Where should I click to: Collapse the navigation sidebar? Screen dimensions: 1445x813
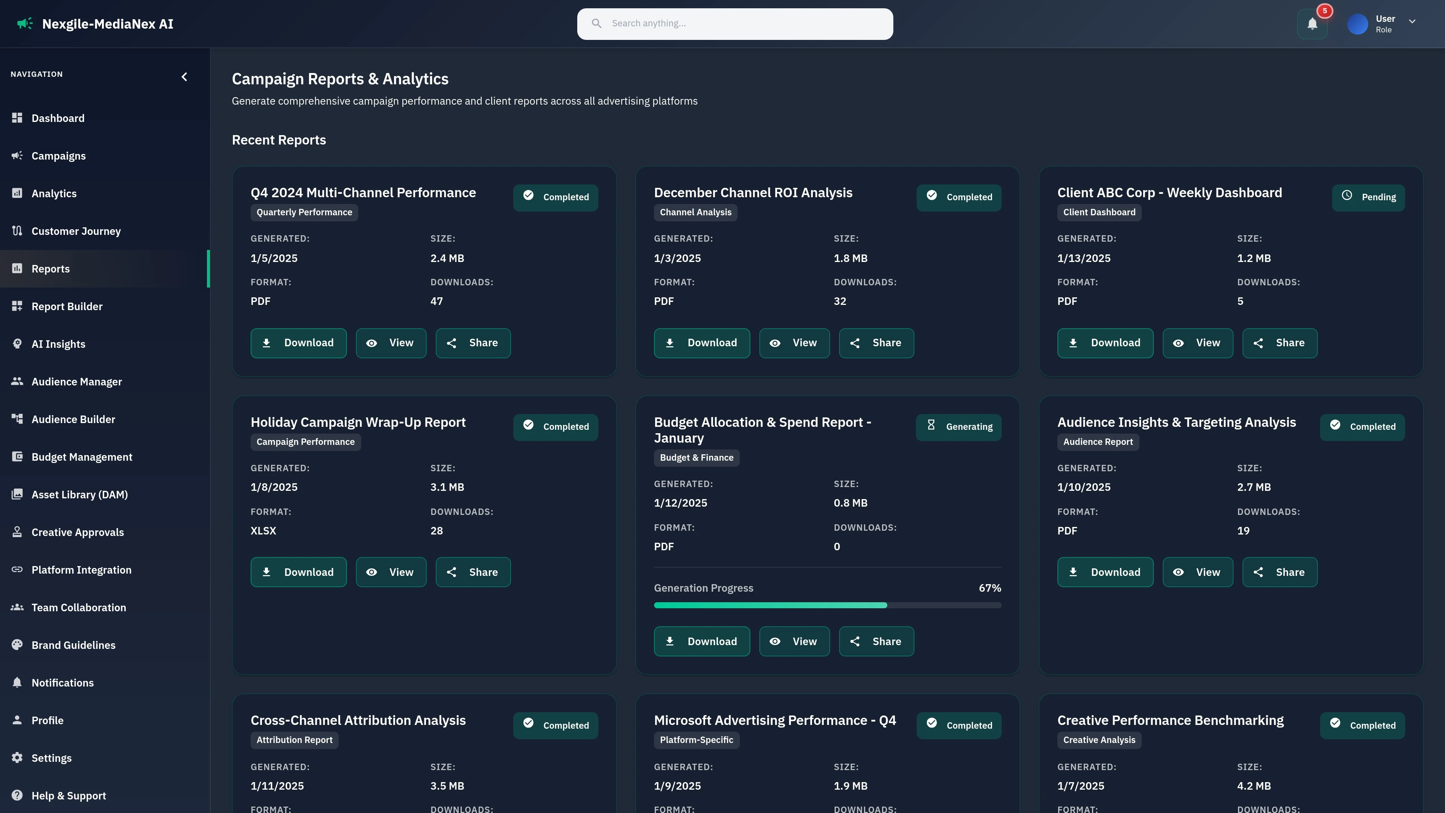point(184,76)
